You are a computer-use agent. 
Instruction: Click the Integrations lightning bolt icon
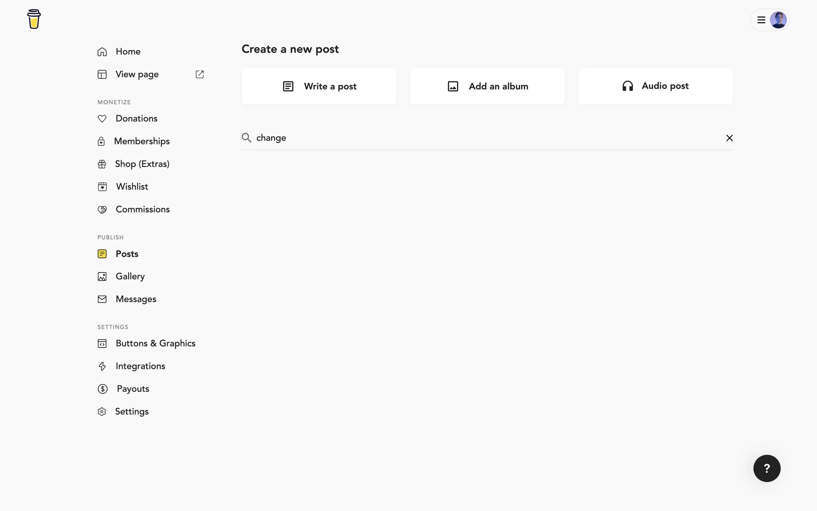tap(102, 366)
